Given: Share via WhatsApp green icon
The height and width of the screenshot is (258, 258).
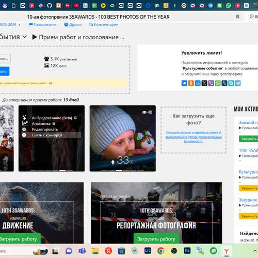Looking at the screenshot, I should [218, 83].
